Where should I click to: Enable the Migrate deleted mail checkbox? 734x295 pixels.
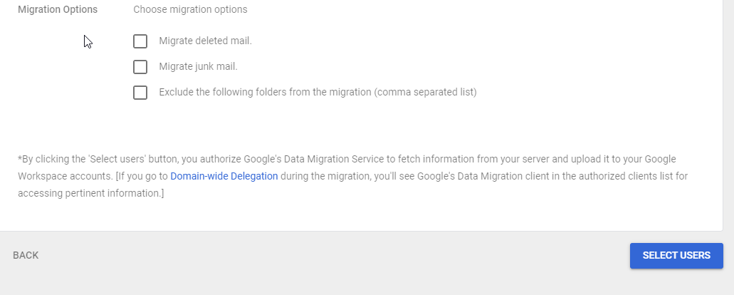tap(140, 41)
